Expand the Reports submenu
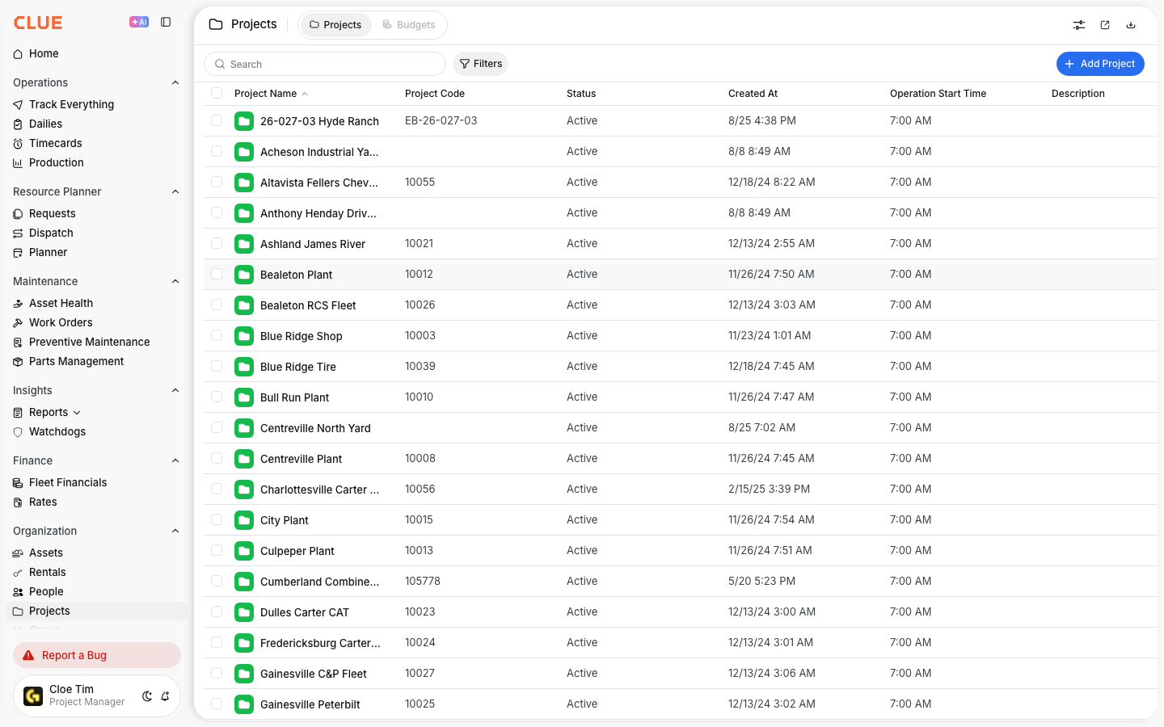Viewport: 1164px width, 727px height. click(77, 413)
